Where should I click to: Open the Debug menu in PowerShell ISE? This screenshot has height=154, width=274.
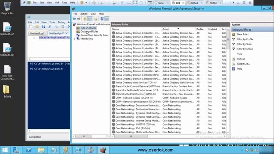pos(61,22)
